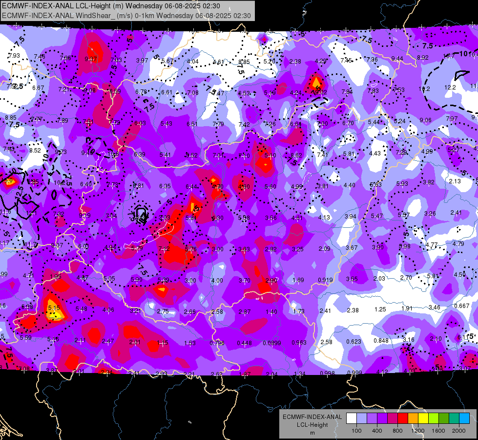Screen dimensions: 478x440
Task: Click the wind shear value 2.70
Action: tap(406, 278)
